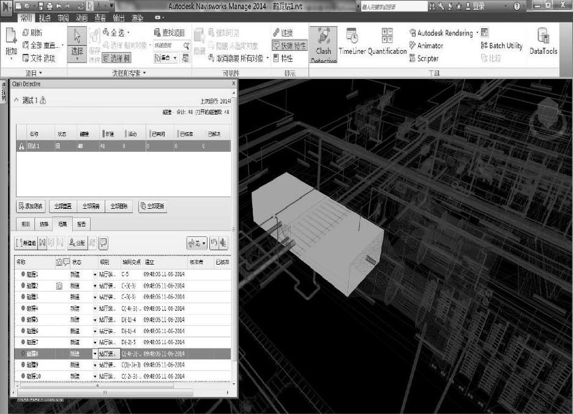Open the selection sets combo box dropdown
The image size is (573, 414).
175,58
